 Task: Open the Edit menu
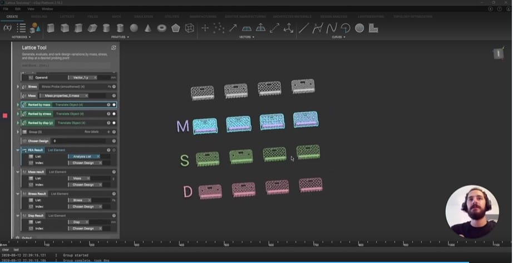coord(18,9)
